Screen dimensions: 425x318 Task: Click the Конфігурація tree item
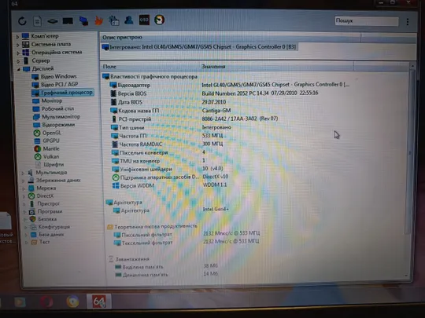50,227
